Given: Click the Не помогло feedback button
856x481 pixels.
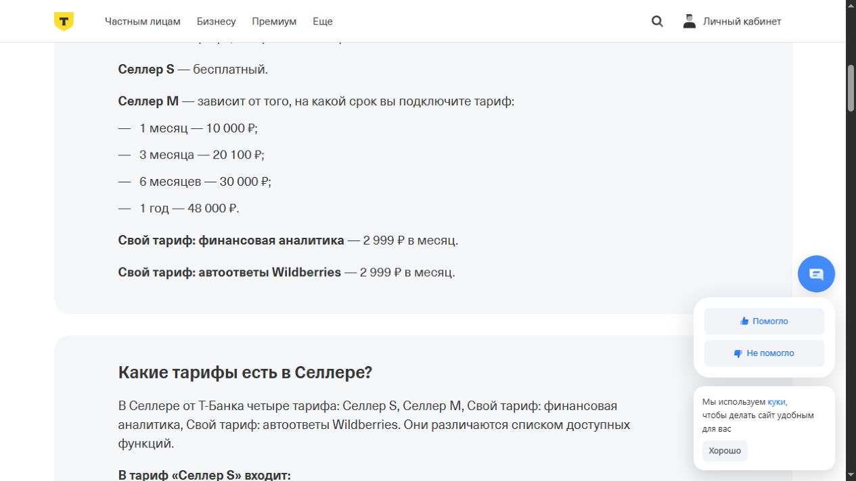Looking at the screenshot, I should (x=764, y=353).
